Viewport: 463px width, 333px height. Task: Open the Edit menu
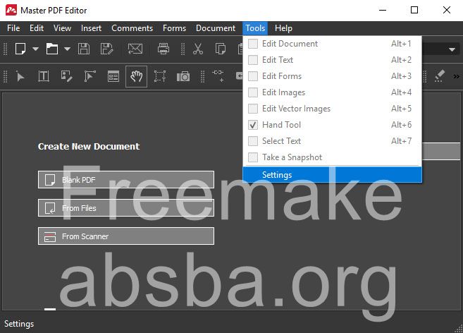click(x=37, y=28)
